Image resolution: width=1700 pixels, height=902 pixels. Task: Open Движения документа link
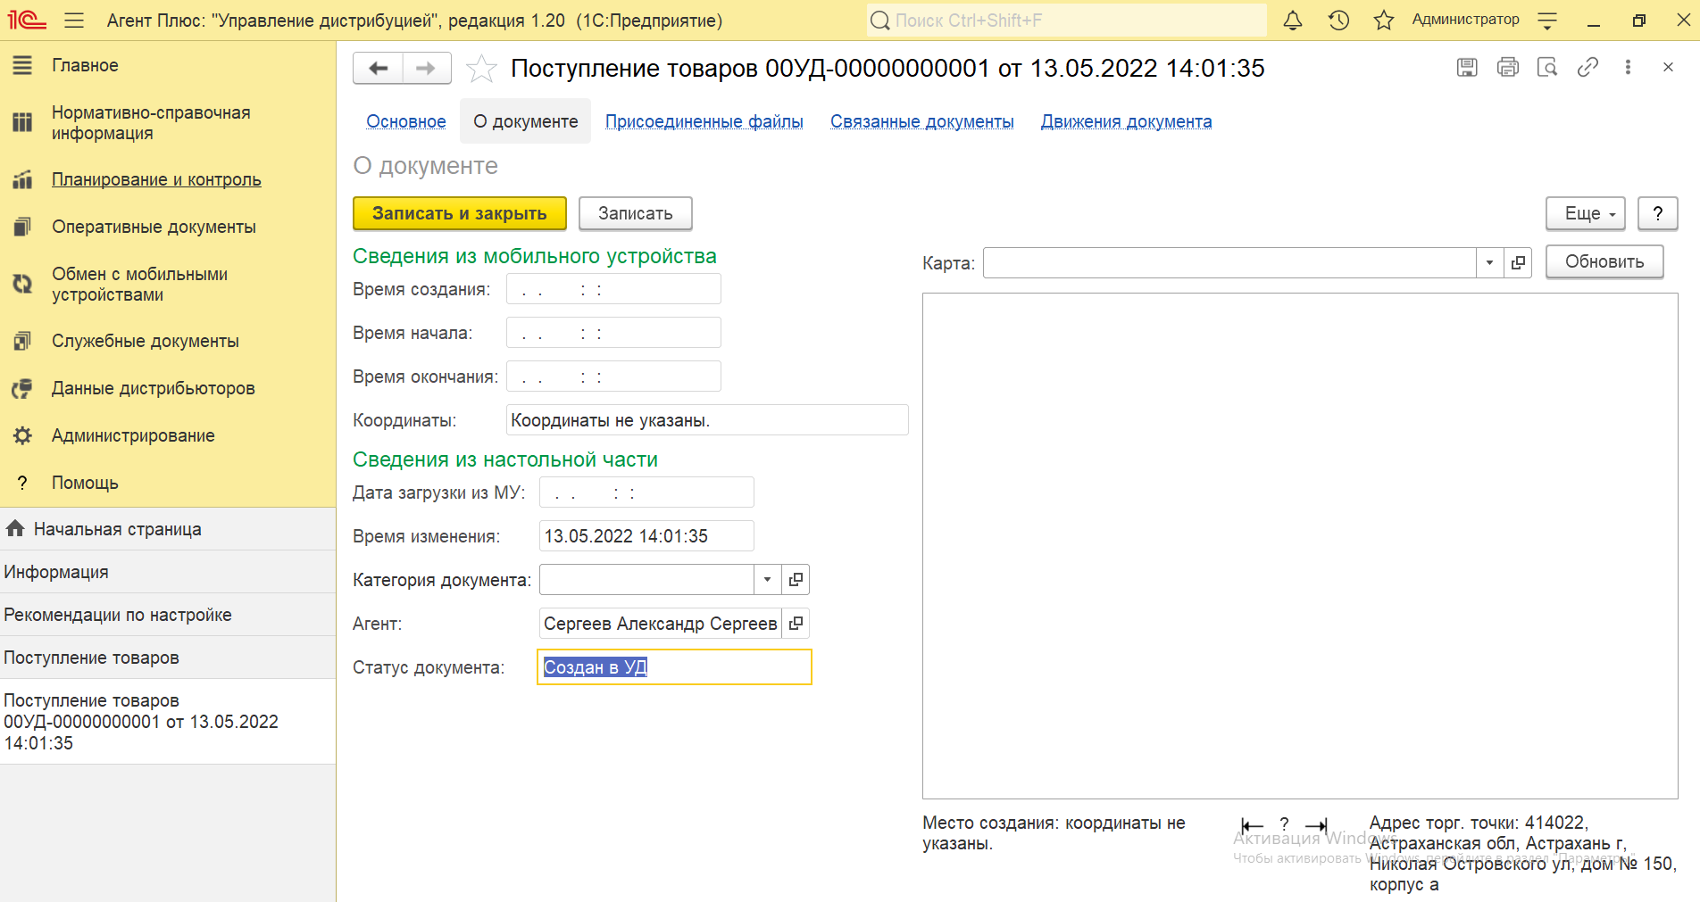click(1127, 121)
